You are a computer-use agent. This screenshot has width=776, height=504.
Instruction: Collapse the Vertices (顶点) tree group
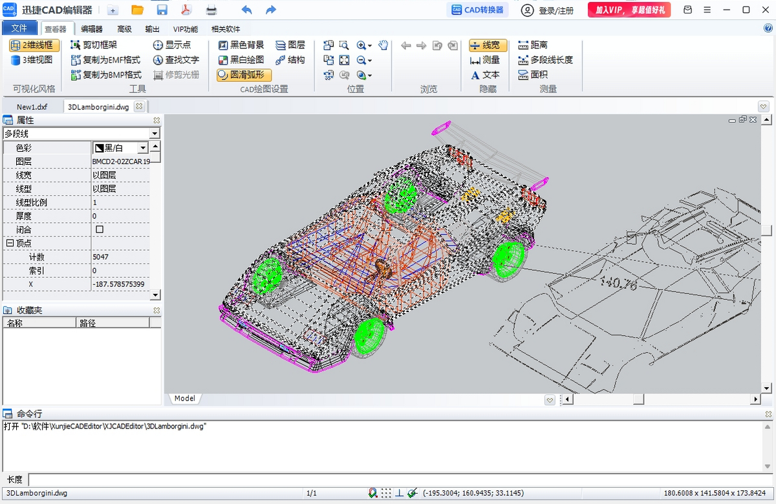(x=9, y=244)
